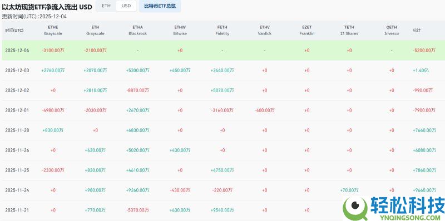Open the 比特币ETF总览 button
Image resolution: width=445 pixels, height=221 pixels.
[x=160, y=6]
